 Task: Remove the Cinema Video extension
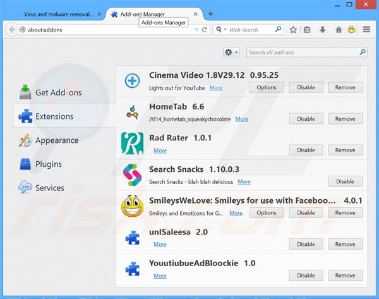(345, 87)
